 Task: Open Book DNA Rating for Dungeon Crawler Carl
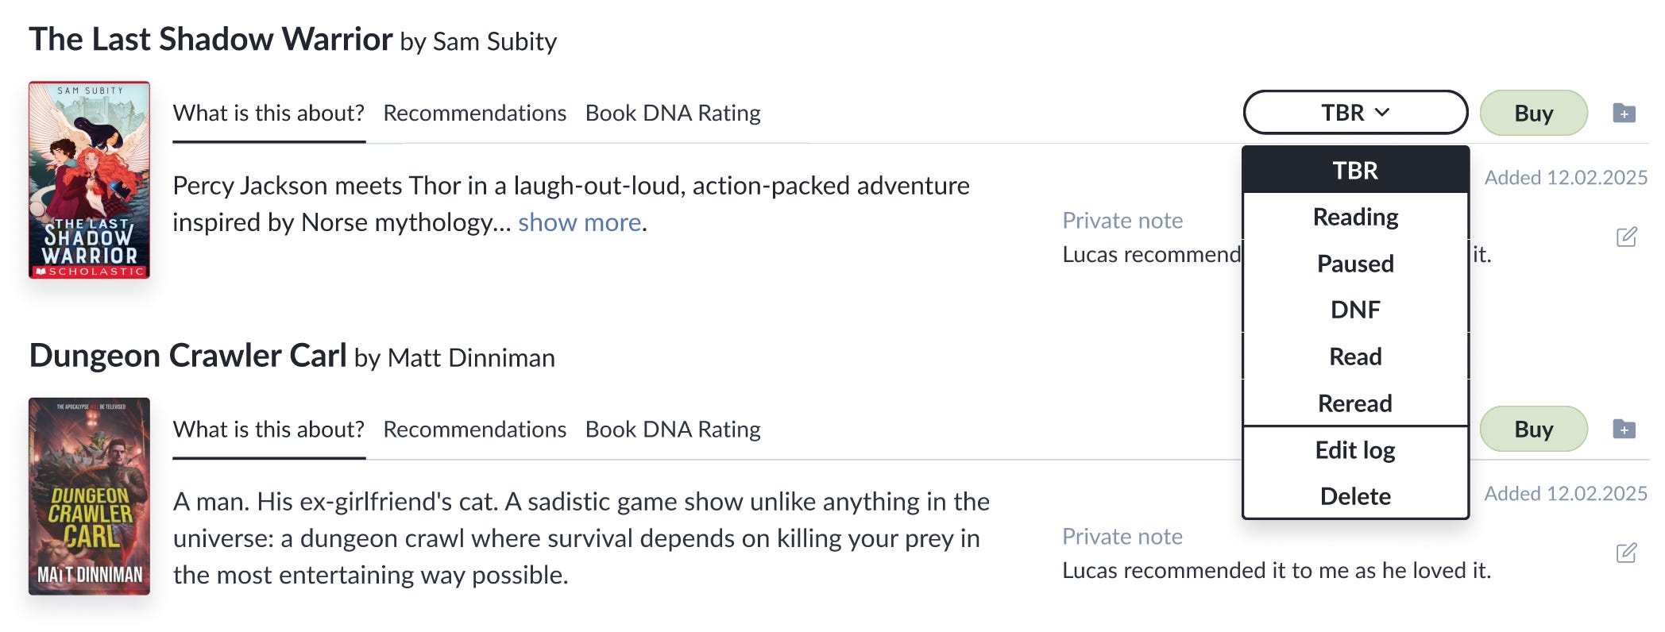672,430
